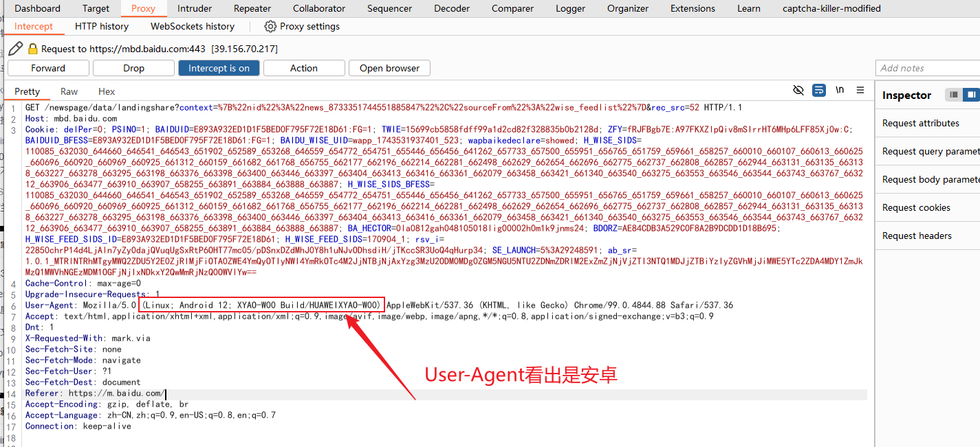Select the Proxy tab
Image resolution: width=980 pixels, height=447 pixels.
coord(143,8)
